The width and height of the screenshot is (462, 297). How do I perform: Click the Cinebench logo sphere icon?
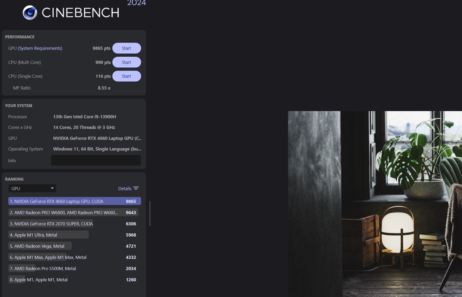pos(30,13)
